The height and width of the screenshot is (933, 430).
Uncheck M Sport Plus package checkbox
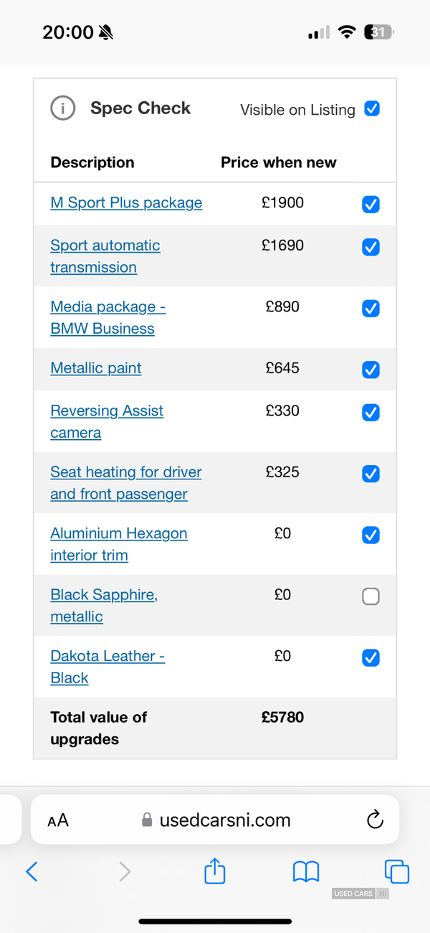pos(371,205)
